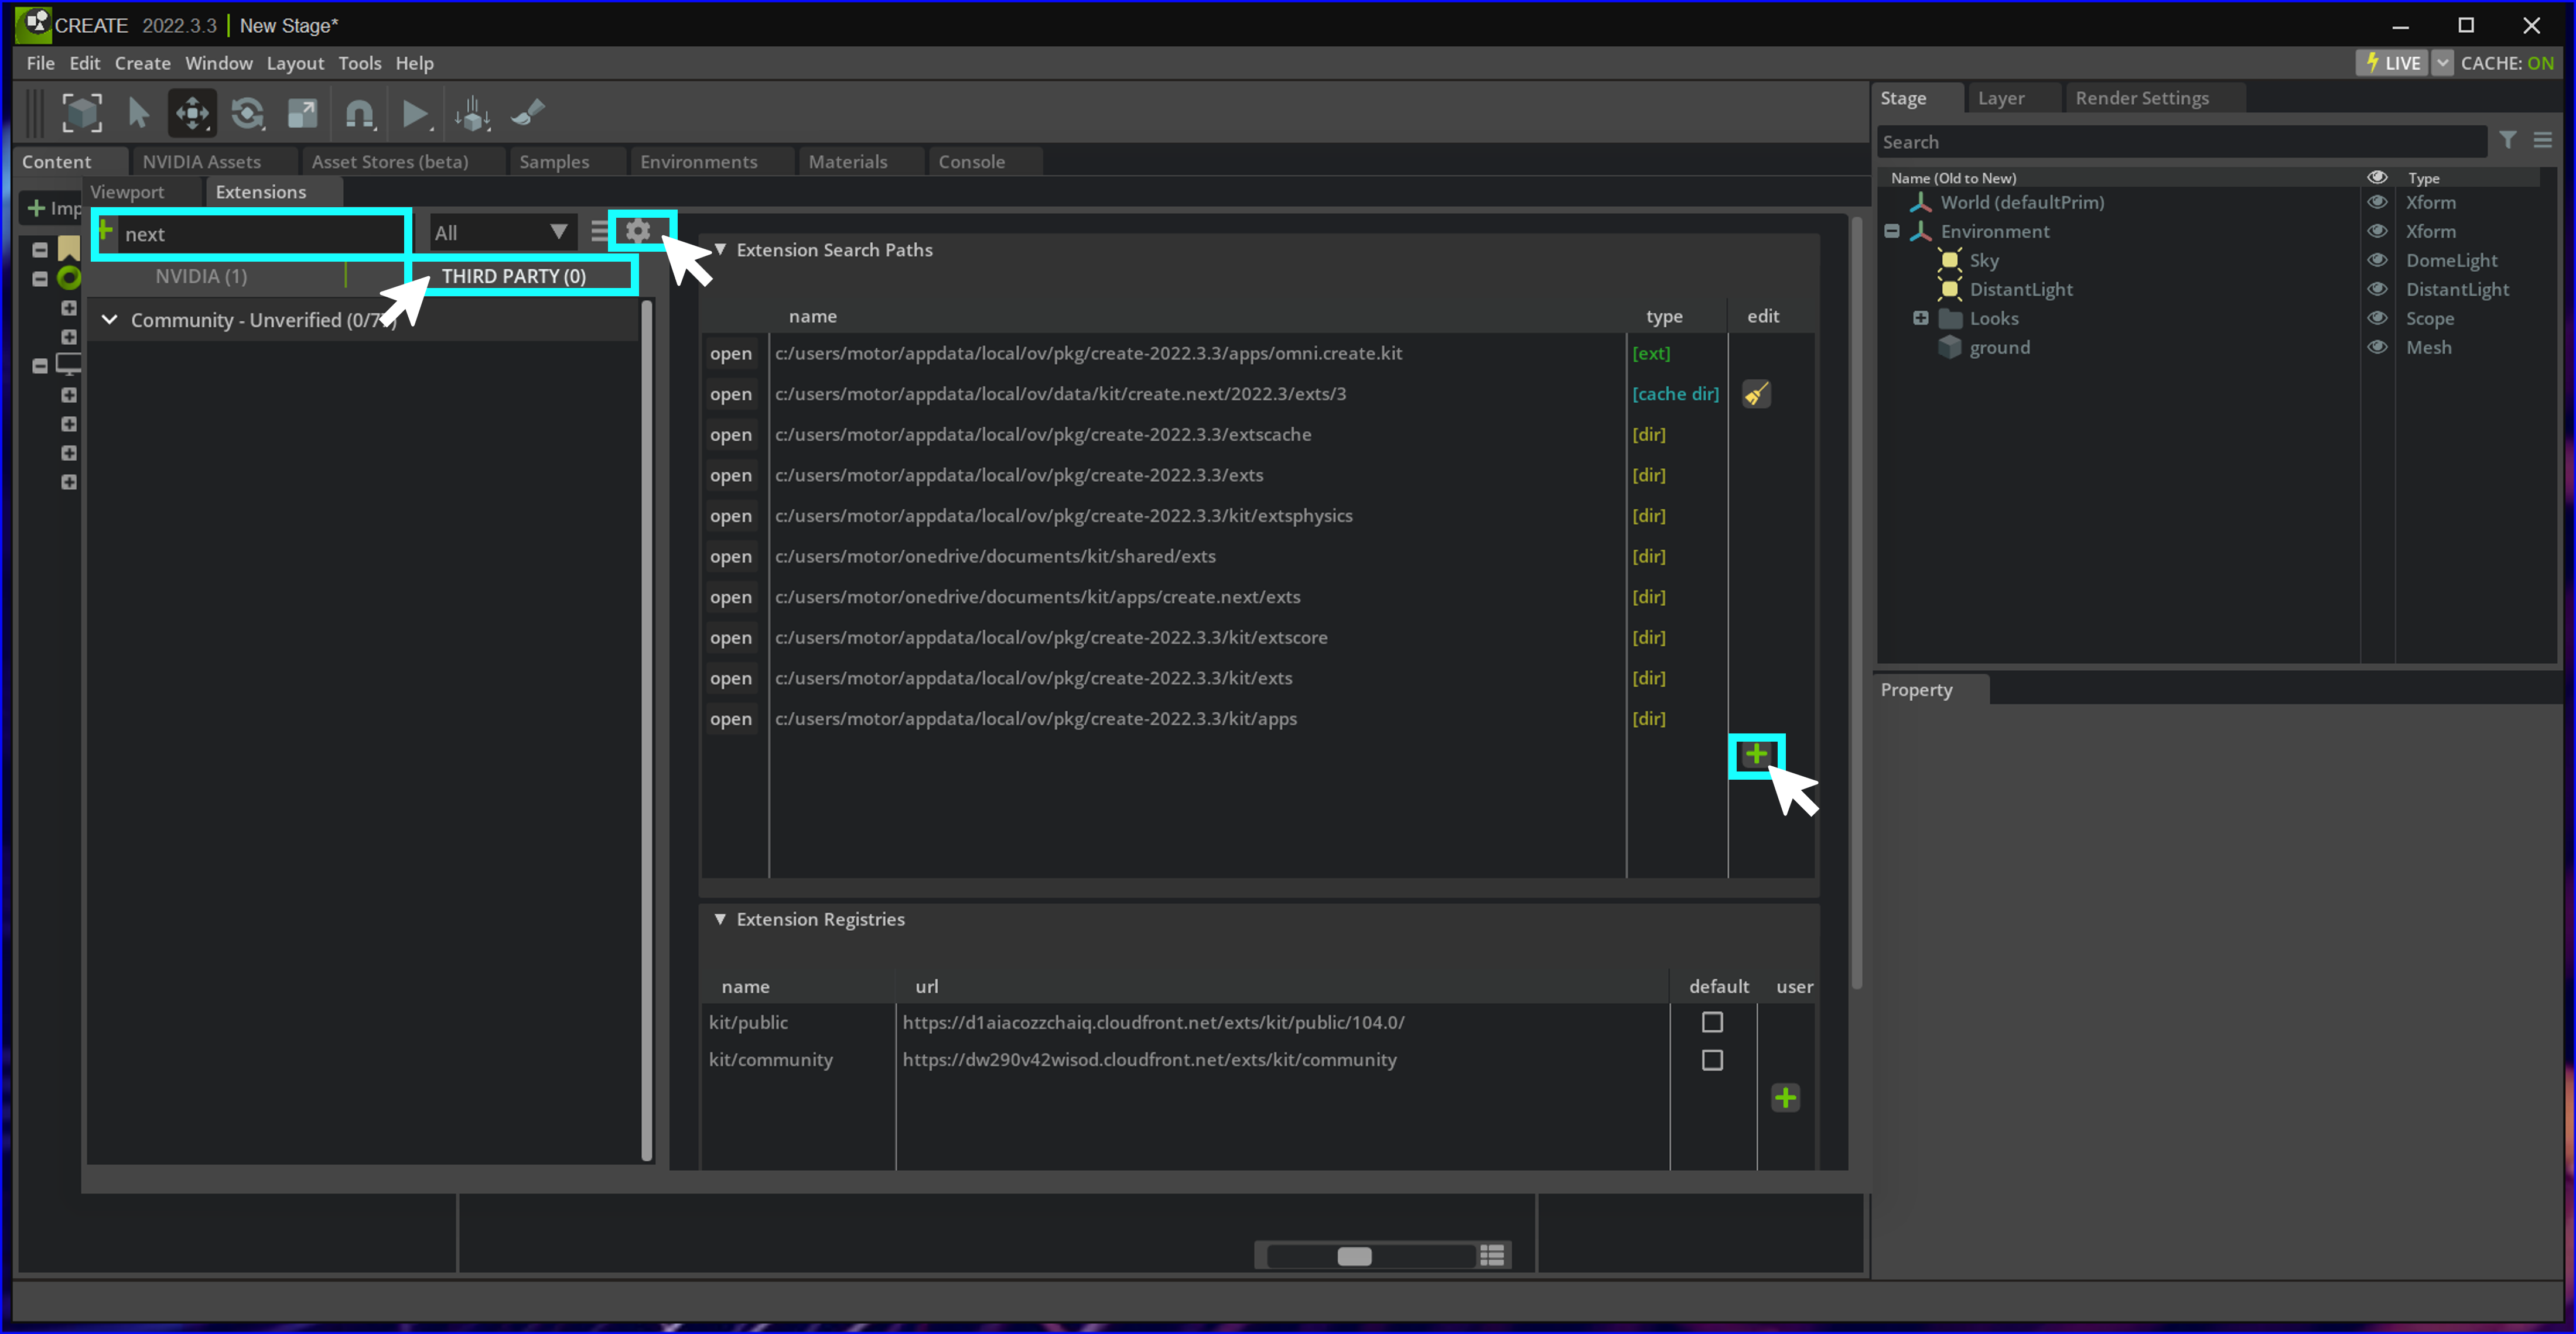
Task: Collapse Extension Search Paths section
Action: [720, 250]
